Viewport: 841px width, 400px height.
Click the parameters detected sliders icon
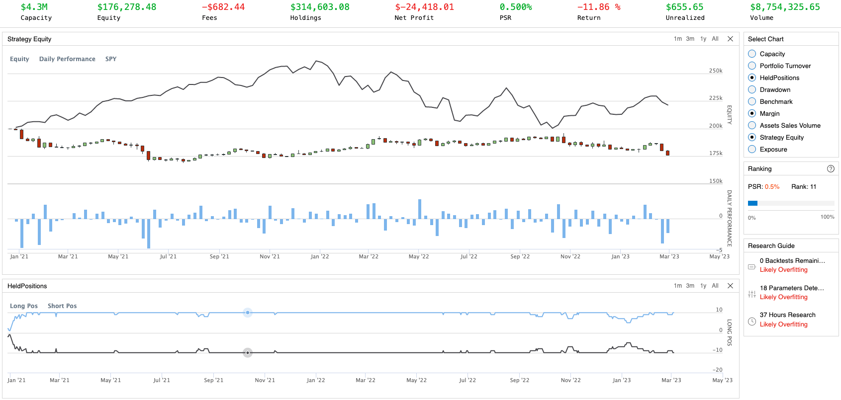click(x=752, y=294)
